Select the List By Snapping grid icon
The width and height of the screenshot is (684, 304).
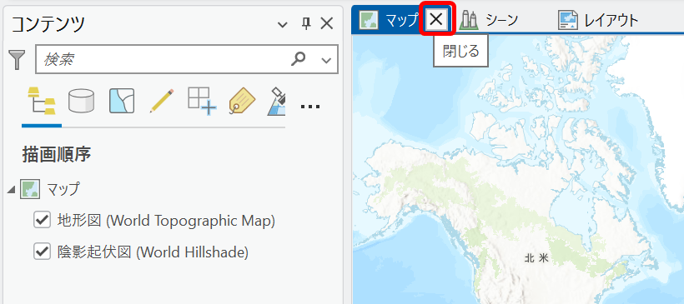click(x=202, y=101)
